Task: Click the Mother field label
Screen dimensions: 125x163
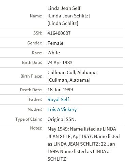Action: (x=35, y=109)
